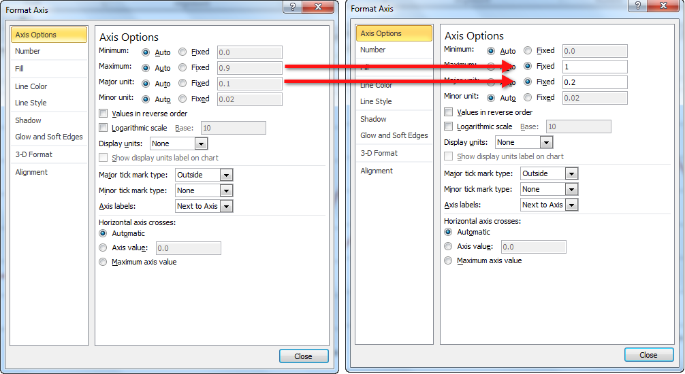685x374 pixels.
Task: Switch to Line Color in left dialog sidebar
Action: pos(31,86)
